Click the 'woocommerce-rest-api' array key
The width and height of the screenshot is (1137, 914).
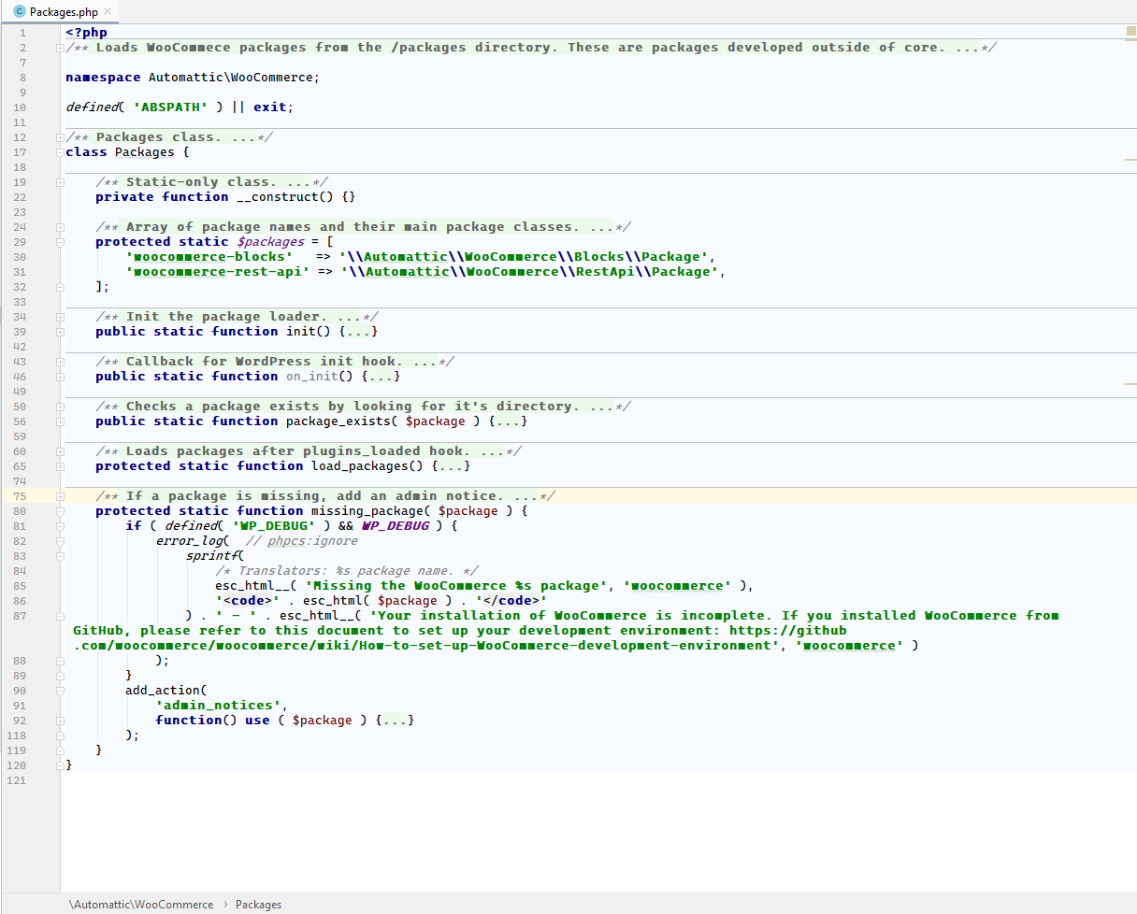pos(216,272)
